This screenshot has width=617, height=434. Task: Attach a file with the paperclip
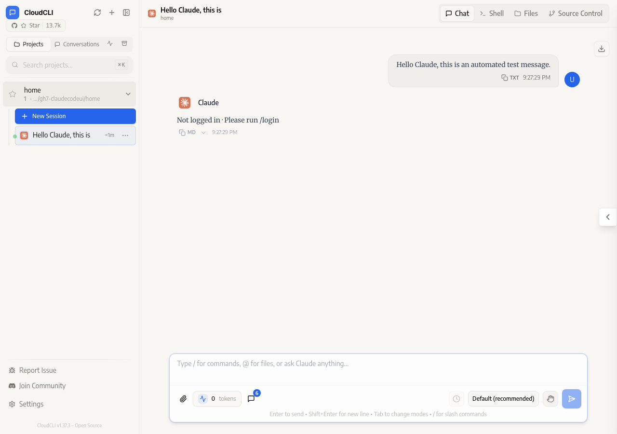183,399
